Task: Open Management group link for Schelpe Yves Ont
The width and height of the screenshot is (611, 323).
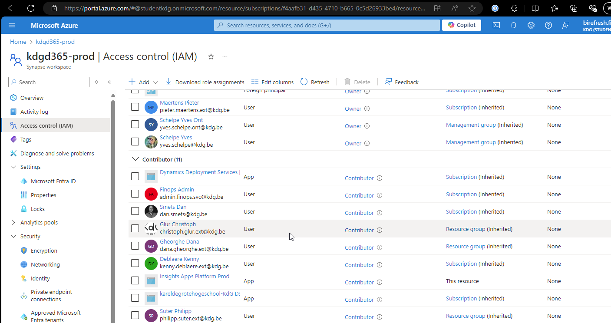Action: [x=471, y=125]
